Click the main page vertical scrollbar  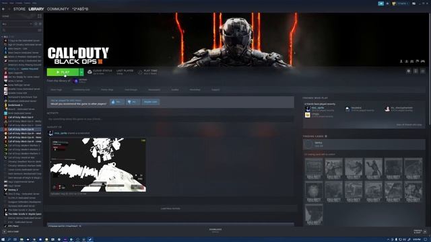(x=429, y=69)
